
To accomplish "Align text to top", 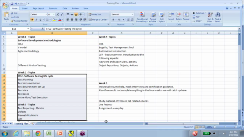I will pos(68,14).
